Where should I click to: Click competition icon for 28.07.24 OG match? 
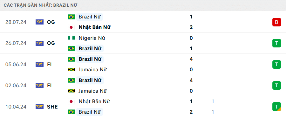click(x=39, y=22)
